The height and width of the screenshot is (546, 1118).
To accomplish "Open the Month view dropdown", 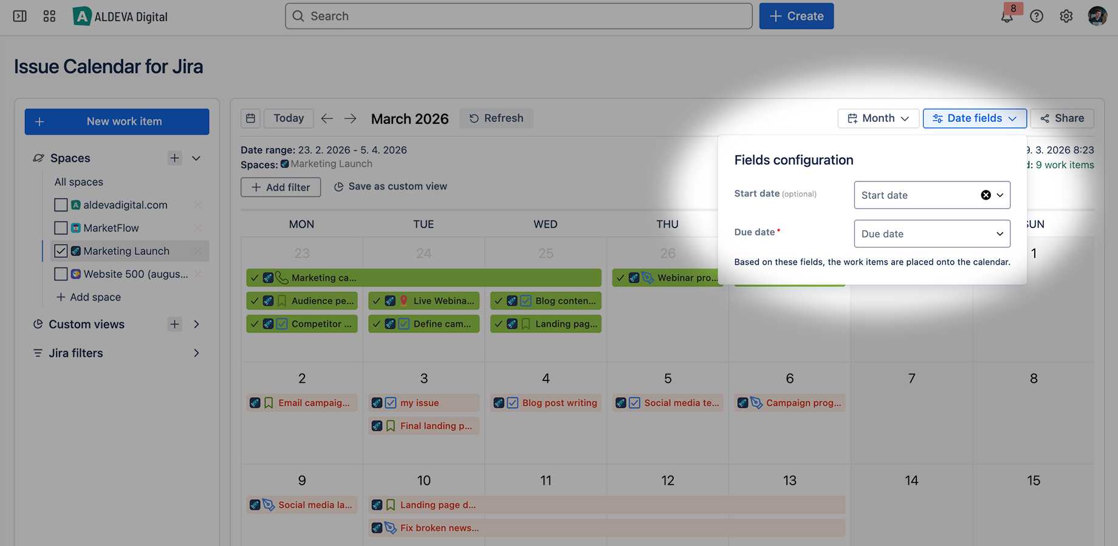I will pos(878,118).
